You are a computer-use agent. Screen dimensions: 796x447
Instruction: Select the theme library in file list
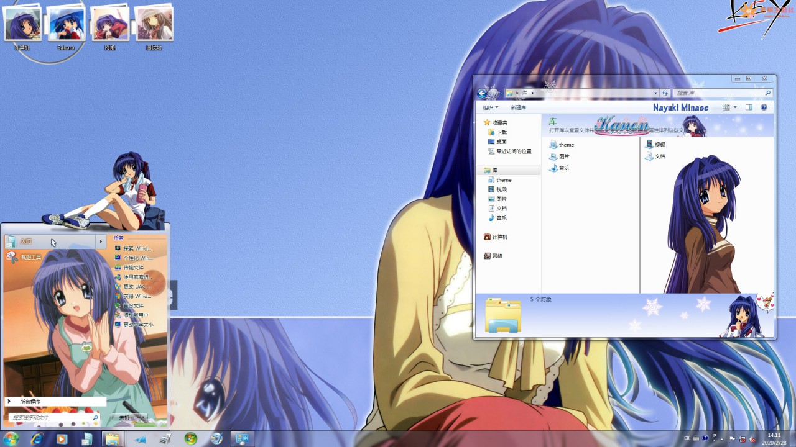click(562, 145)
